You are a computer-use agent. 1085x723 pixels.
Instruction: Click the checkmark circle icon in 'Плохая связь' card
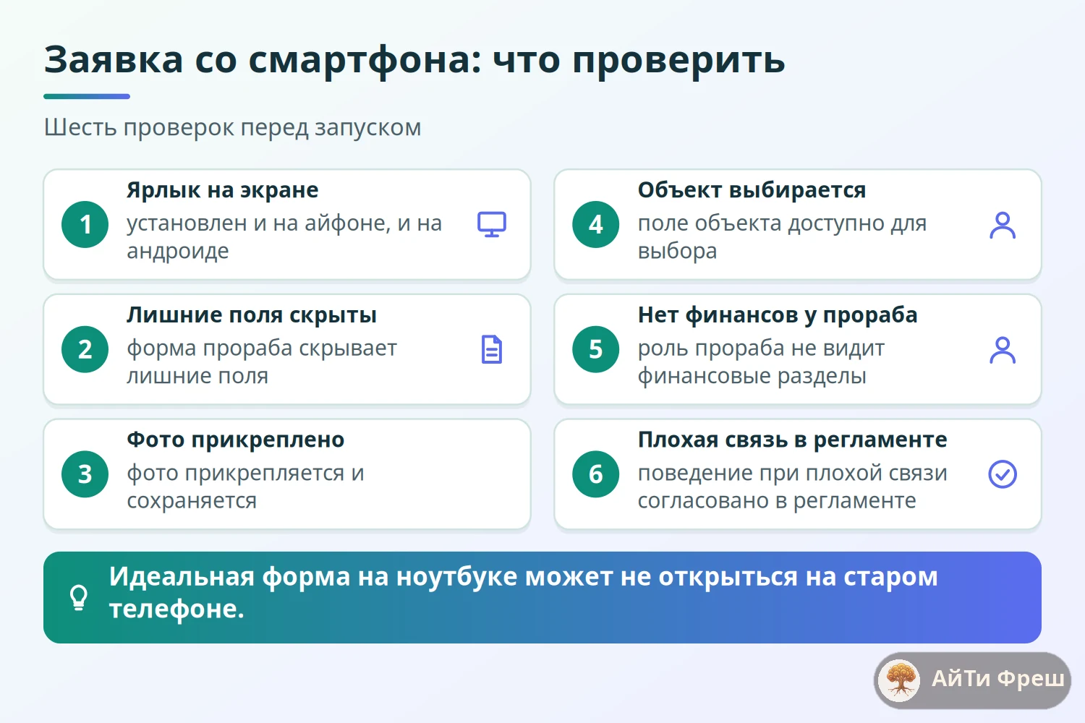[1003, 474]
